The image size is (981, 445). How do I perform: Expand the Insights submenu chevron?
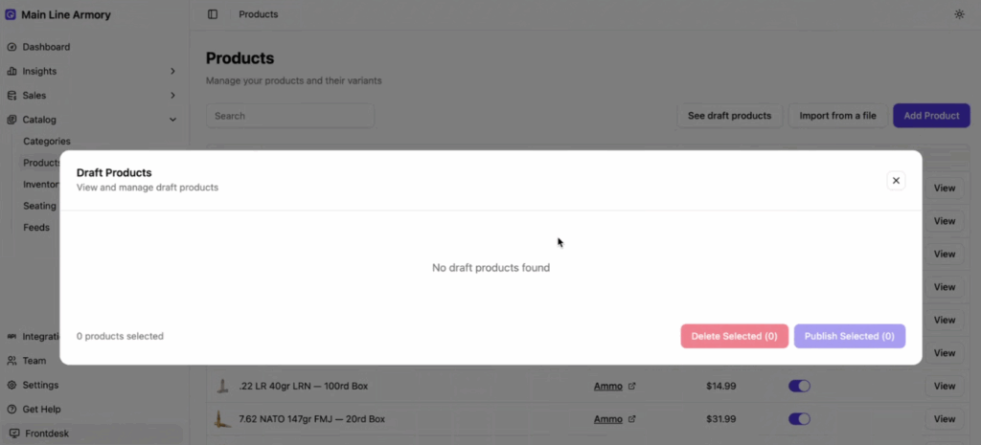click(172, 71)
